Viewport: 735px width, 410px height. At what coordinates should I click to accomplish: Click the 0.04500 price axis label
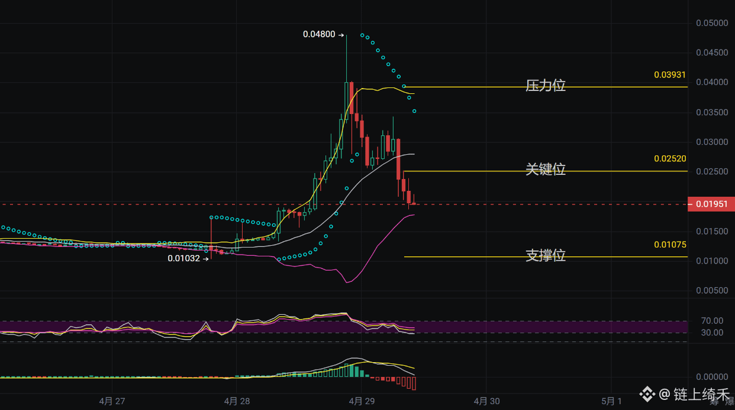[x=712, y=53]
